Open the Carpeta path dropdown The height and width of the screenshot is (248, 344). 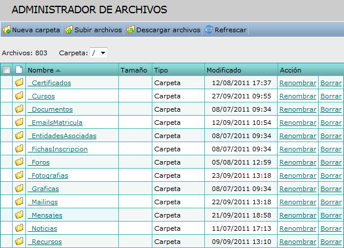click(x=99, y=53)
